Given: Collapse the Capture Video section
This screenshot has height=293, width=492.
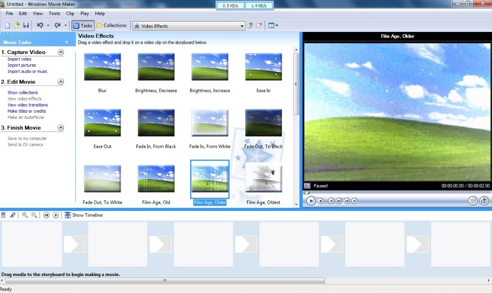Looking at the screenshot, I should tap(61, 52).
